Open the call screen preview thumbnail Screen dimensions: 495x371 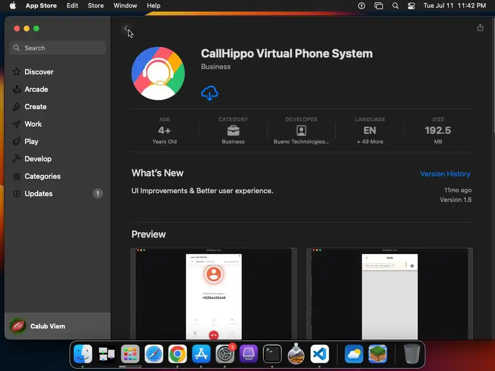(214, 294)
